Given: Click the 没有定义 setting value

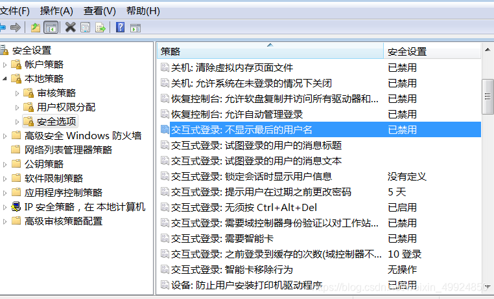Looking at the screenshot, I should click(x=406, y=177).
